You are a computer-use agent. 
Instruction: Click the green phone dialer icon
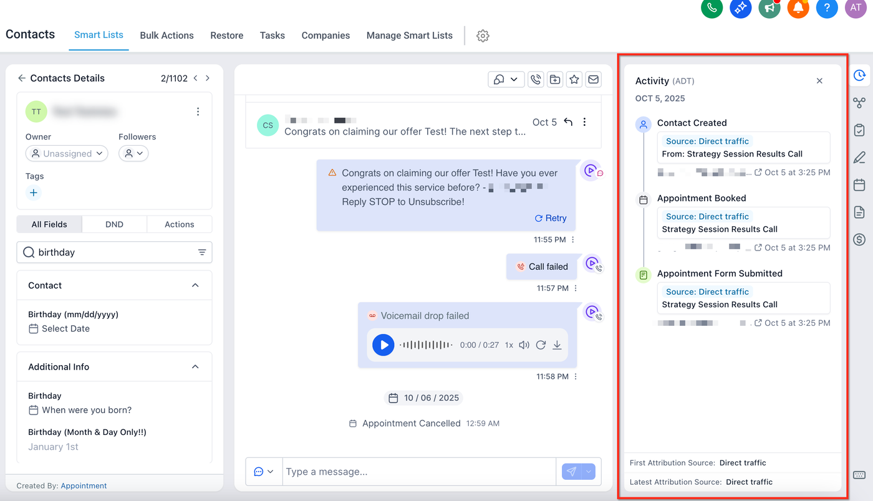pyautogui.click(x=711, y=8)
